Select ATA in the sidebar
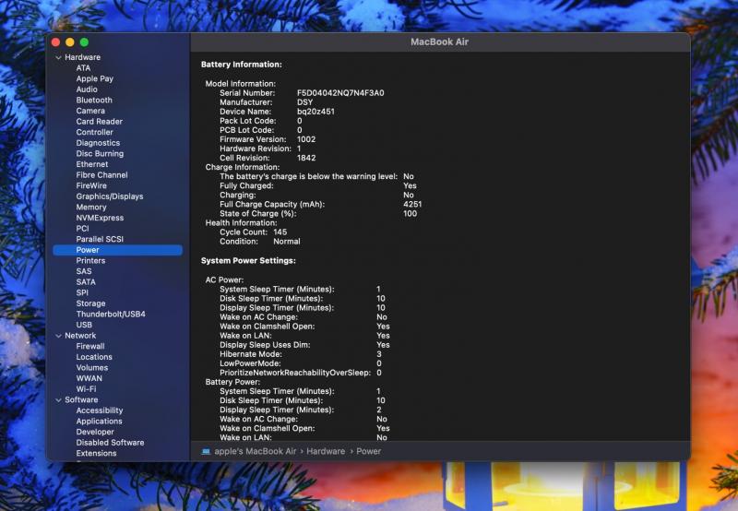Image resolution: width=738 pixels, height=511 pixels. [83, 67]
